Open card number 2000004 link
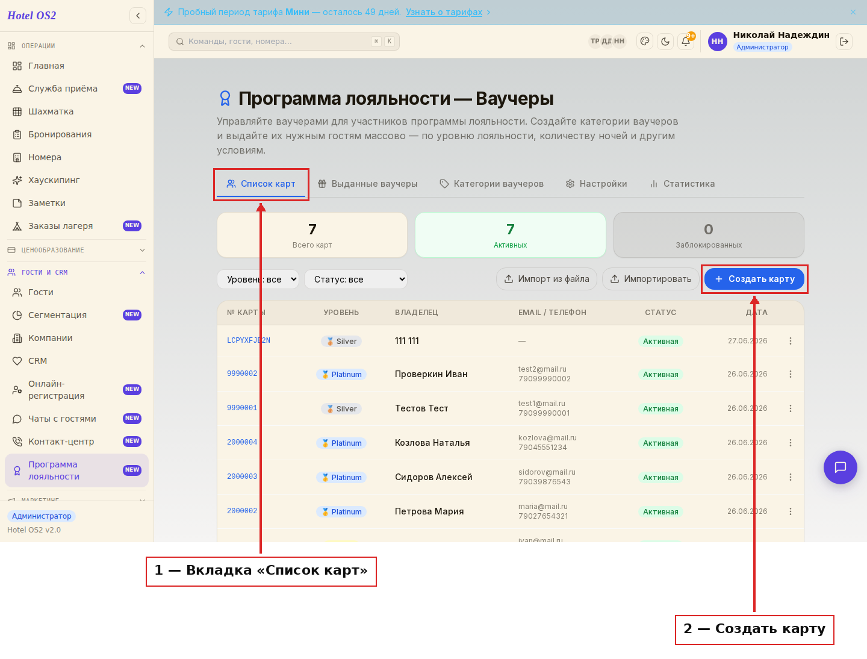The image size is (867, 659). coord(242,443)
